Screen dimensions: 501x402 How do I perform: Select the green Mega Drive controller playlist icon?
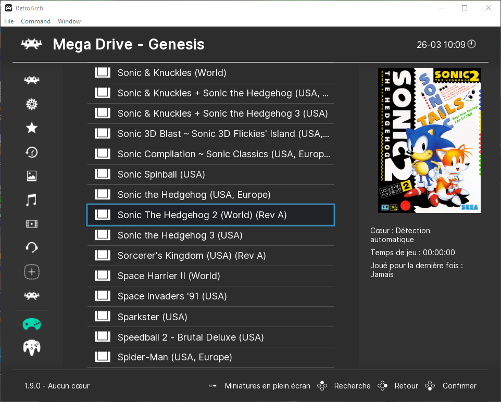coord(32,324)
